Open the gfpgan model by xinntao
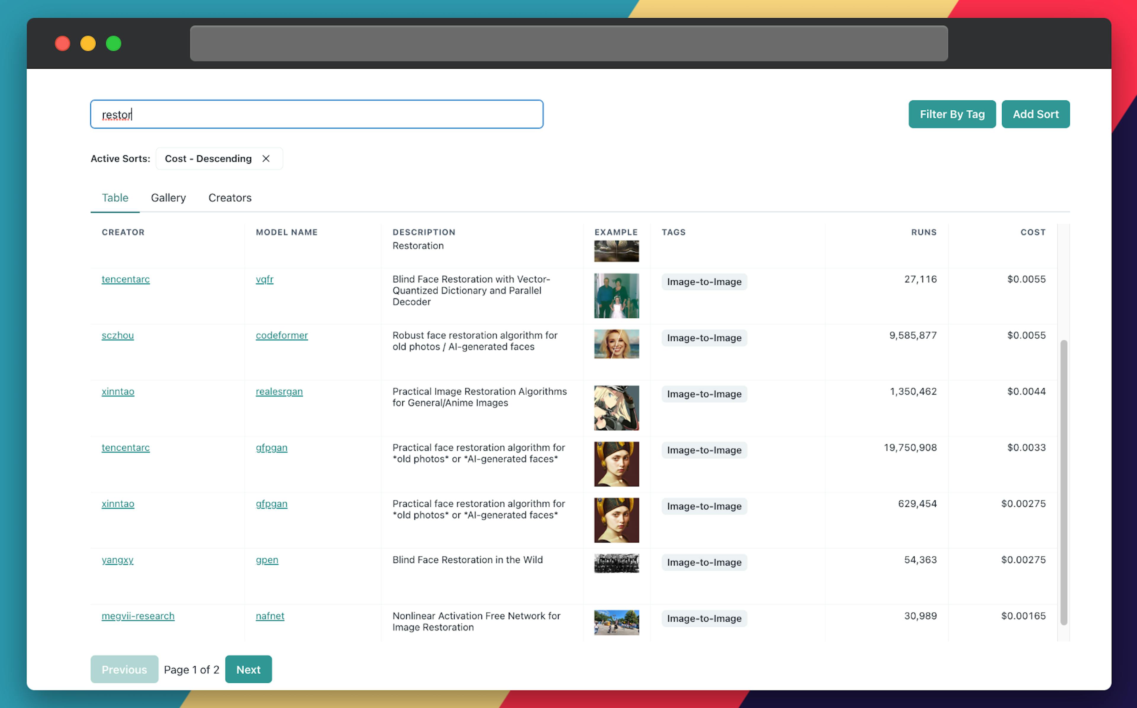The image size is (1137, 708). pyautogui.click(x=272, y=504)
